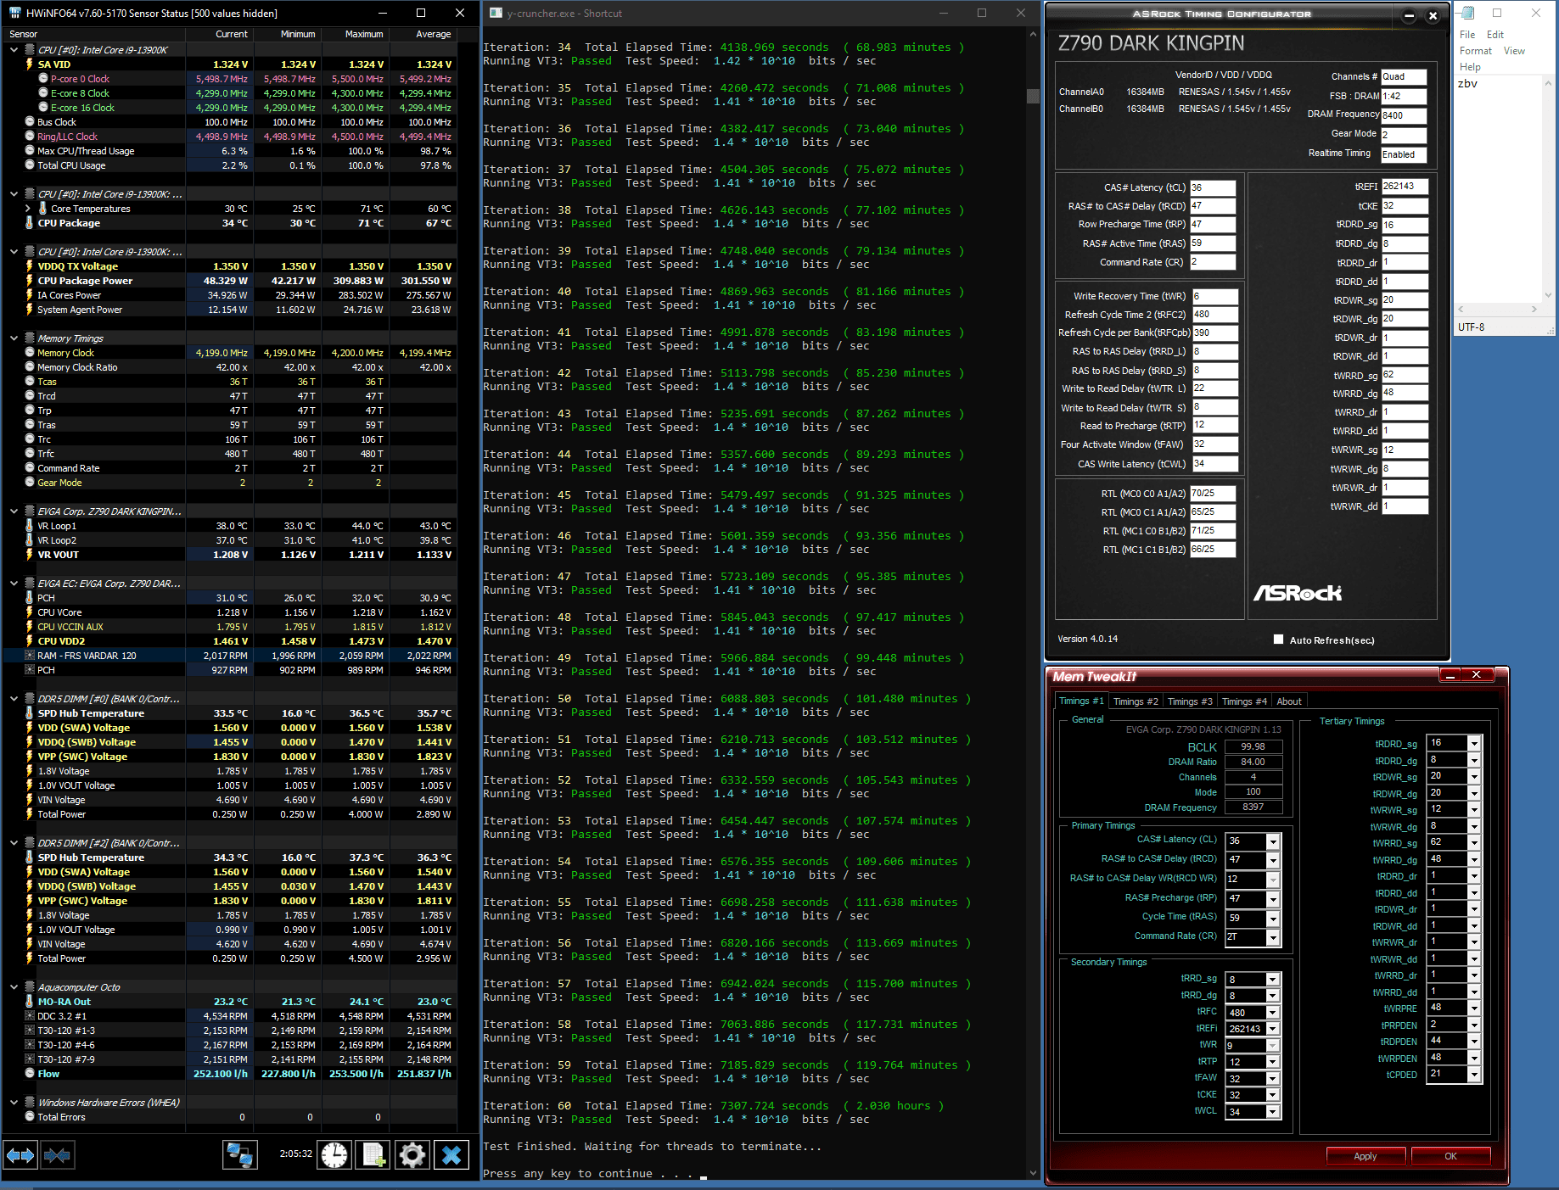
Task: Open the tWRPRE dropdown in MemTweakIt
Action: point(1475,1008)
